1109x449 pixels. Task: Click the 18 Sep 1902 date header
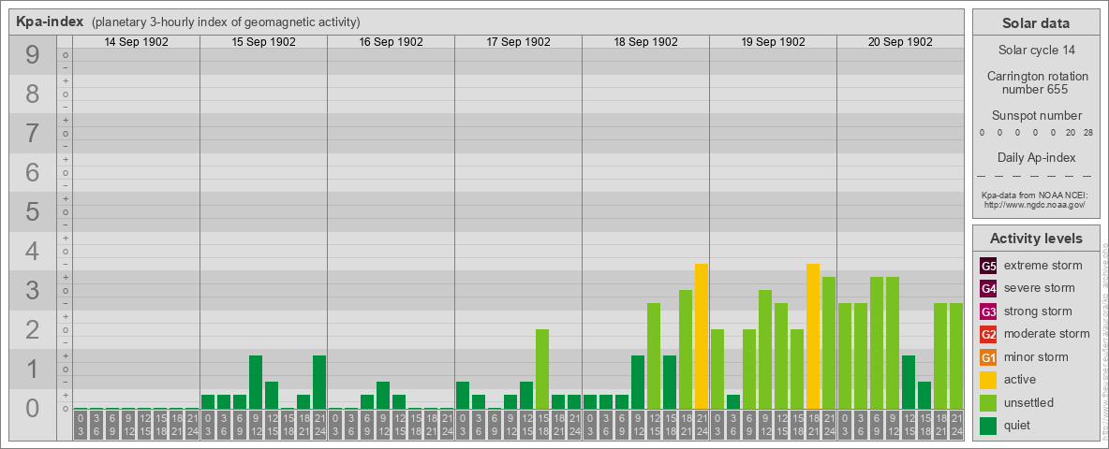point(645,42)
